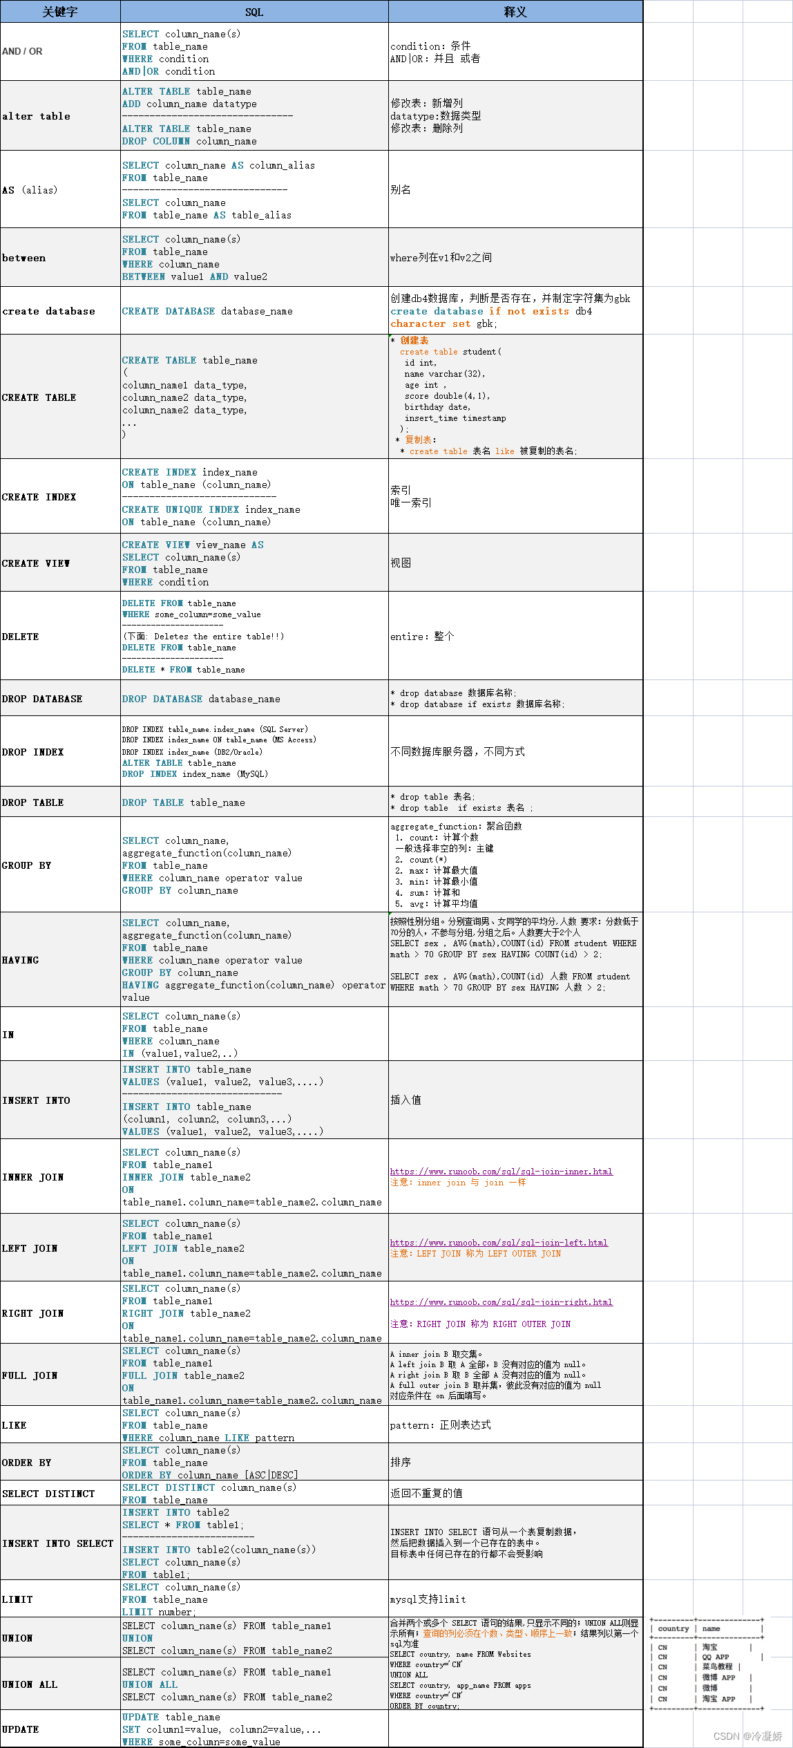Click the 'AND / OR' keyword cell
Viewport: 793px width, 1748px height.
(60, 52)
